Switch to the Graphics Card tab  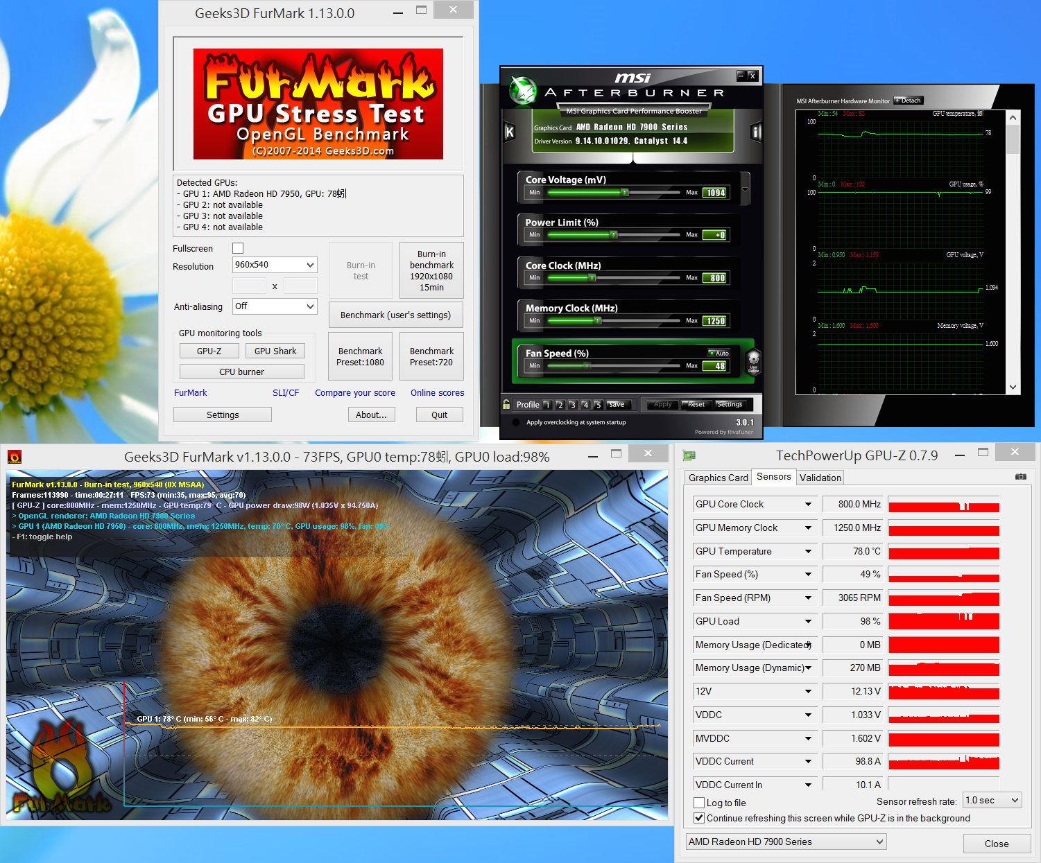tap(718, 478)
